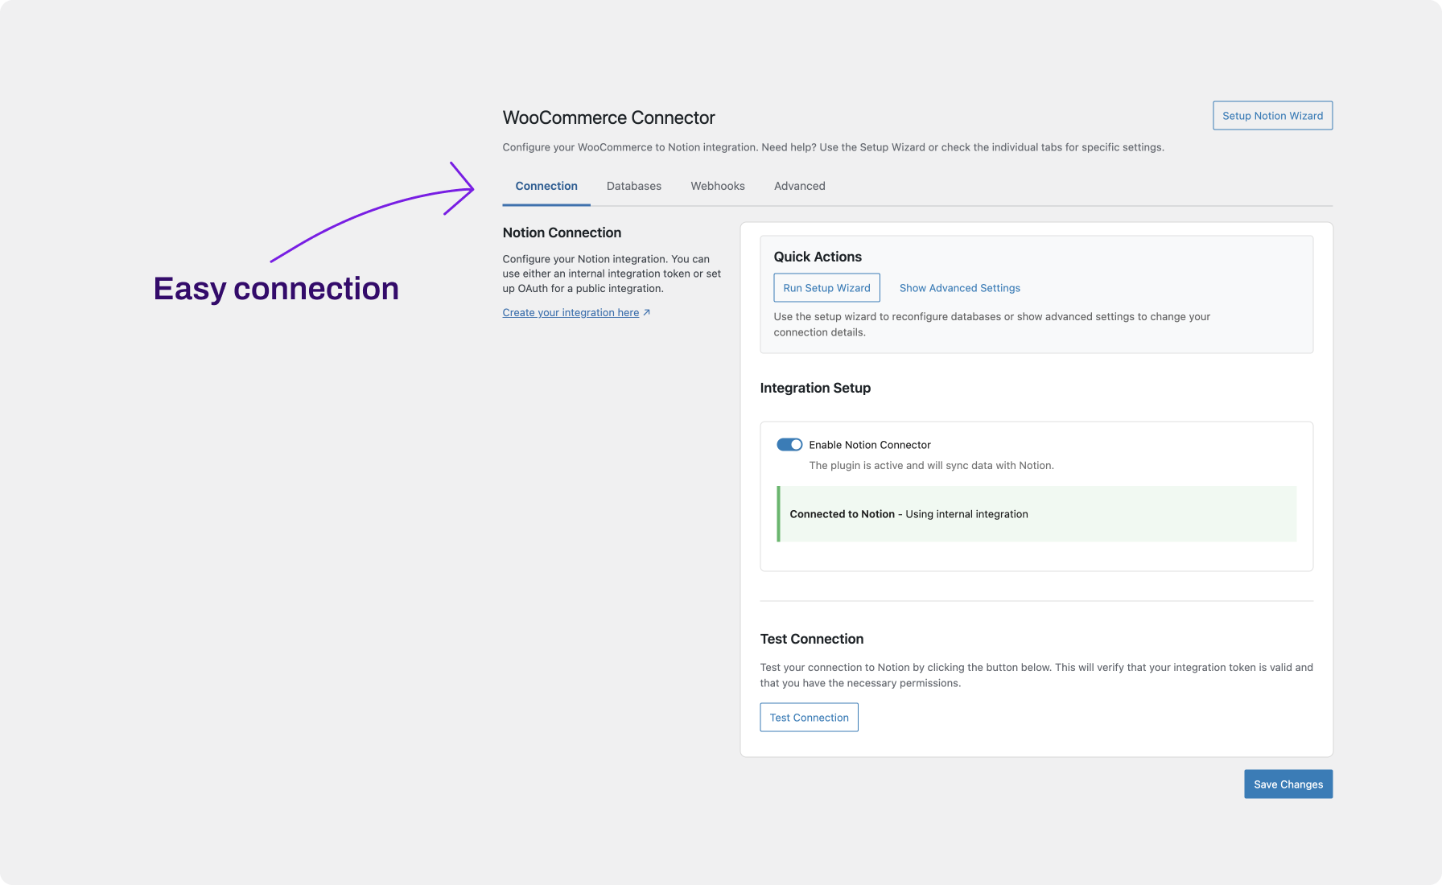Show Advanced Settings
This screenshot has width=1442, height=885.
959,287
